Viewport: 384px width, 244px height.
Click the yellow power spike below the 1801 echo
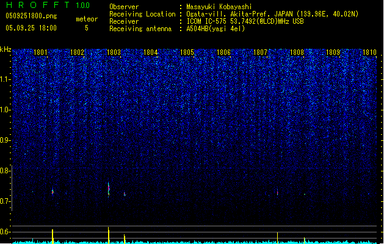[53, 236]
